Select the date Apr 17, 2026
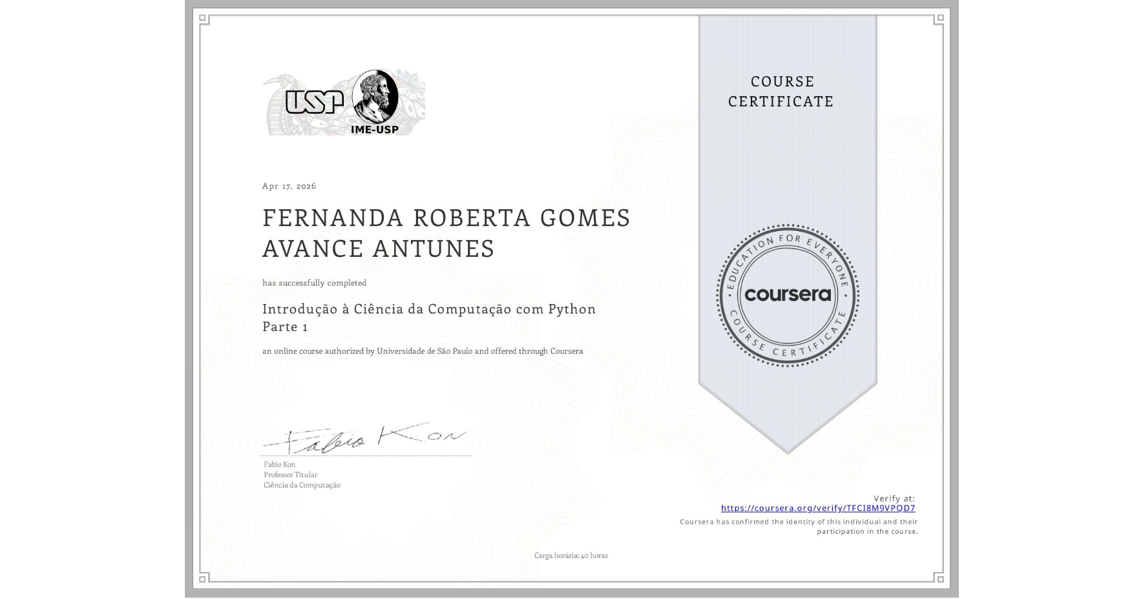 point(289,186)
